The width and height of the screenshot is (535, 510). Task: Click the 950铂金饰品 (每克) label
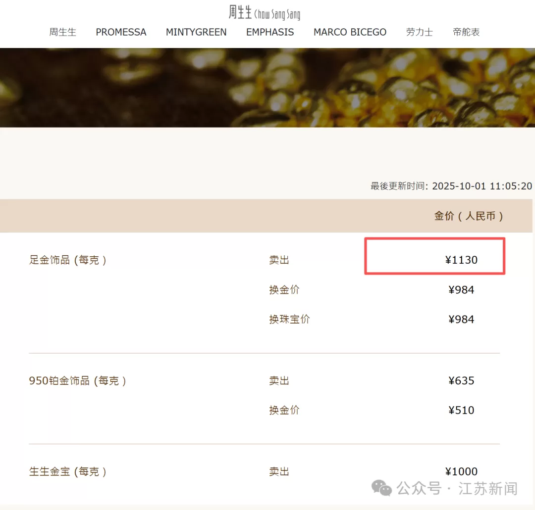coord(77,380)
